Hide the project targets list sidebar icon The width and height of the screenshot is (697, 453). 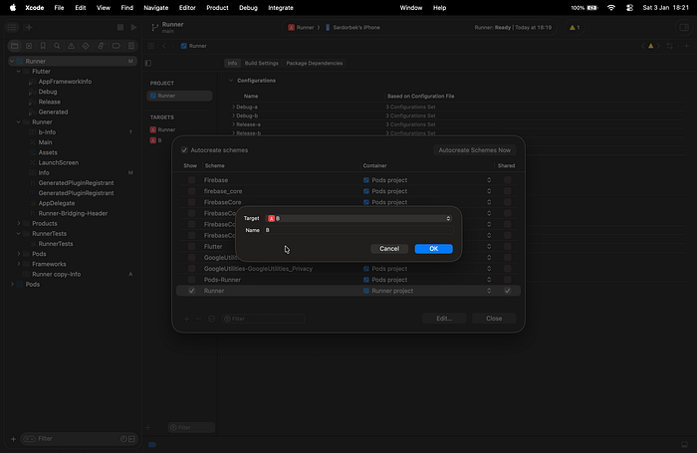click(x=148, y=63)
